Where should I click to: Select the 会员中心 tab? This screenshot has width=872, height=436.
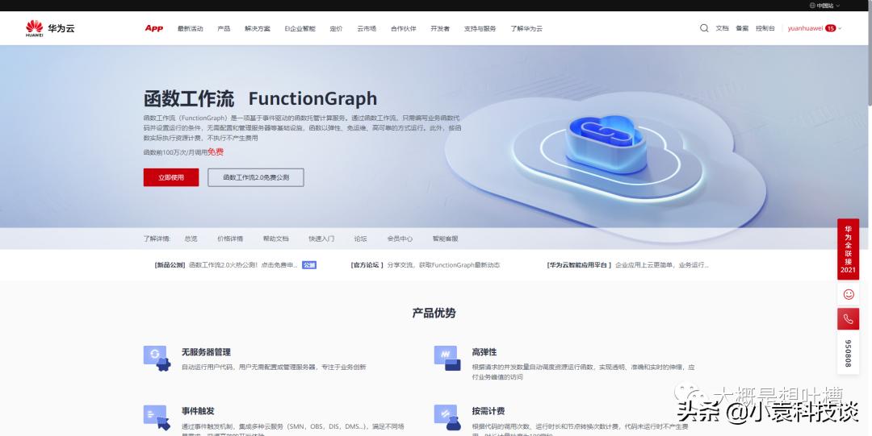(400, 239)
